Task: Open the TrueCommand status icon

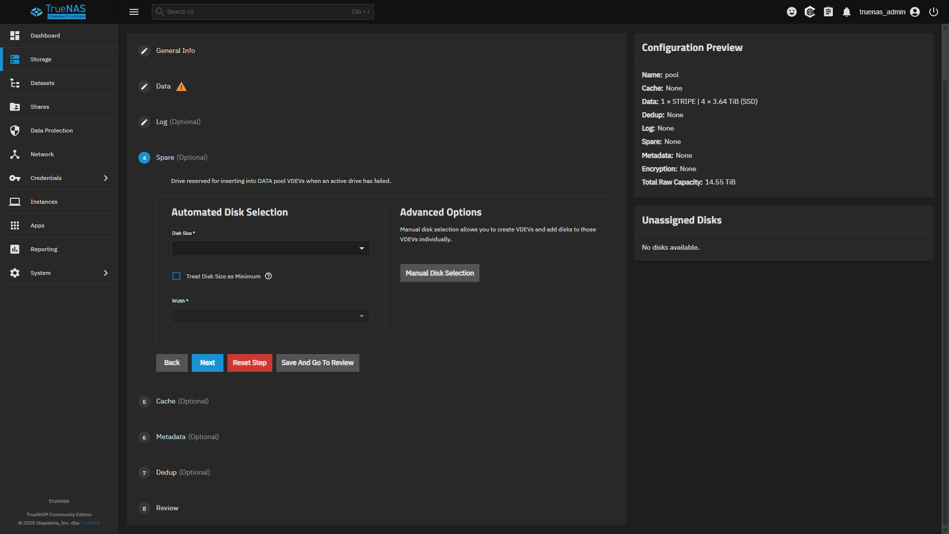Action: pyautogui.click(x=810, y=12)
